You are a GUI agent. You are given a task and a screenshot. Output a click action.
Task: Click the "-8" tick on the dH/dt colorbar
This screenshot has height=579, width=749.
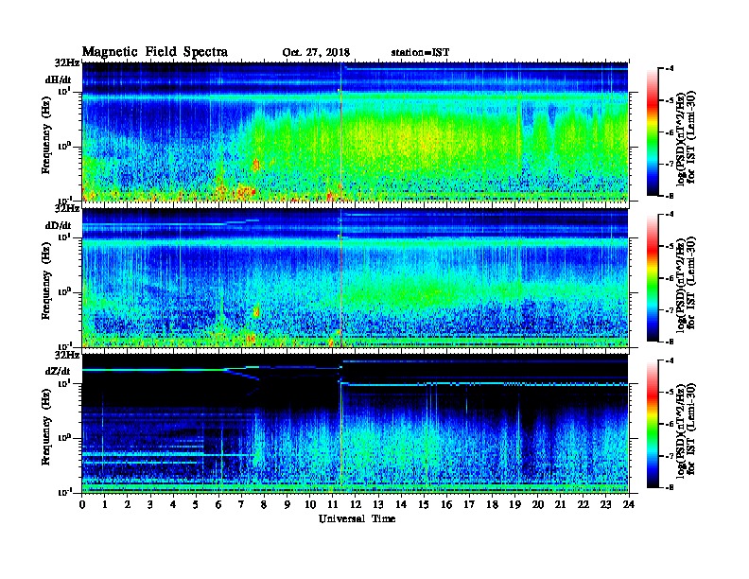(671, 196)
